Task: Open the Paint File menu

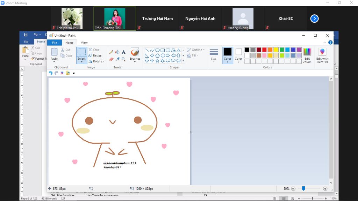Action: tap(54, 43)
